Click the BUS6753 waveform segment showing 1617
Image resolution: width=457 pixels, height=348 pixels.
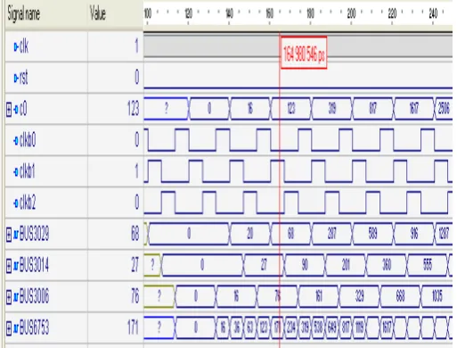tap(387, 327)
